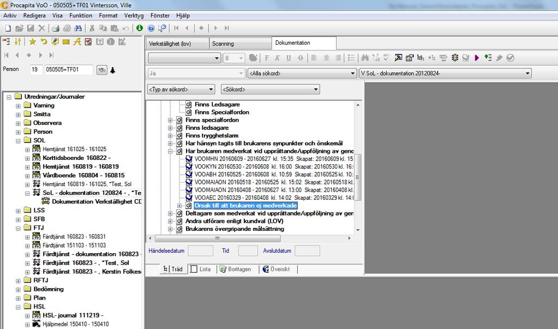This screenshot has height=329, width=558.
Task: Open the Arkiv menu
Action: click(10, 15)
